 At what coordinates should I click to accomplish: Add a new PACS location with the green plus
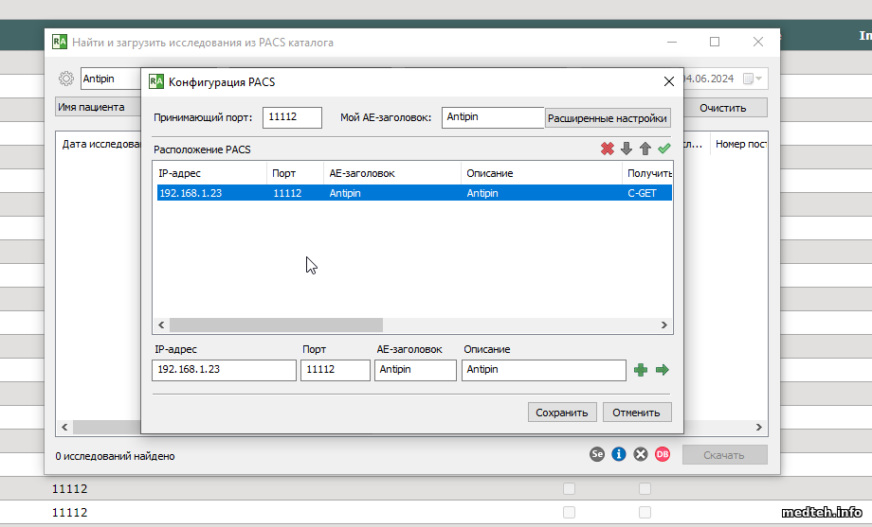pyautogui.click(x=641, y=370)
